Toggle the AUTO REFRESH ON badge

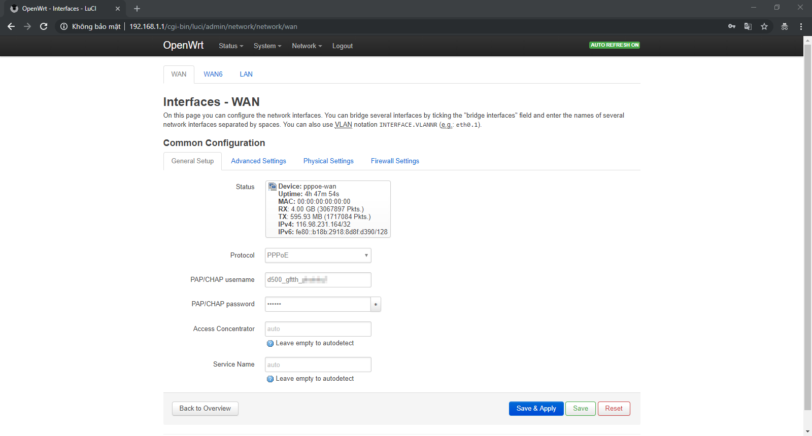point(614,45)
